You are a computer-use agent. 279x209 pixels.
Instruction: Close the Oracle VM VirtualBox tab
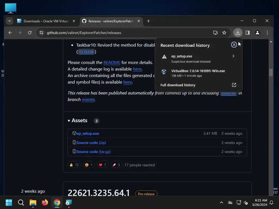point(74,21)
